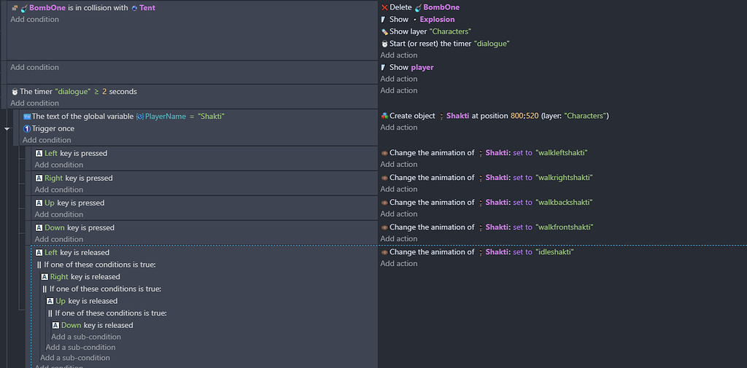This screenshot has height=368, width=747.
Task: Click the Delete action red X icon
Action: tap(384, 7)
